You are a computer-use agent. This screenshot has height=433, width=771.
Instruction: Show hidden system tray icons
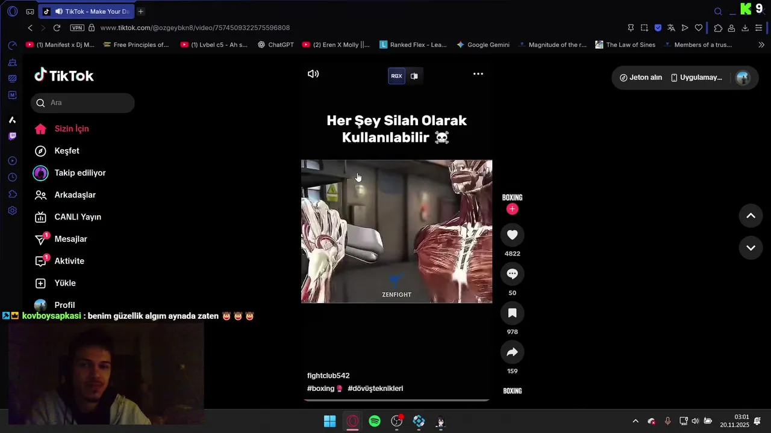click(635, 421)
